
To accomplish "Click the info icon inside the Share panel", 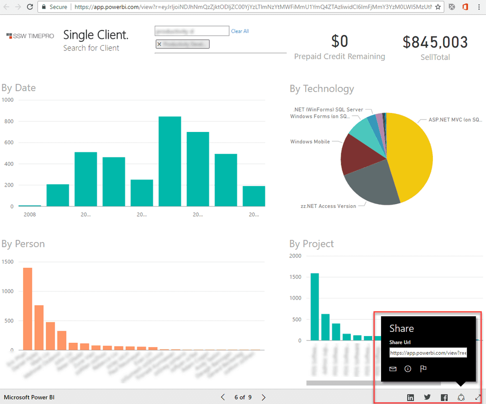I will tap(408, 369).
